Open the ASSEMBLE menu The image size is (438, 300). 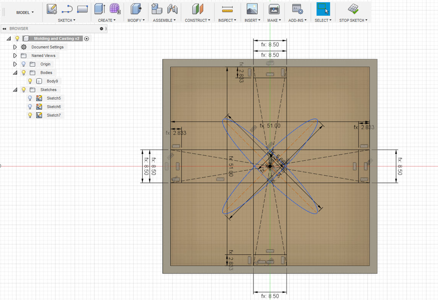164,20
